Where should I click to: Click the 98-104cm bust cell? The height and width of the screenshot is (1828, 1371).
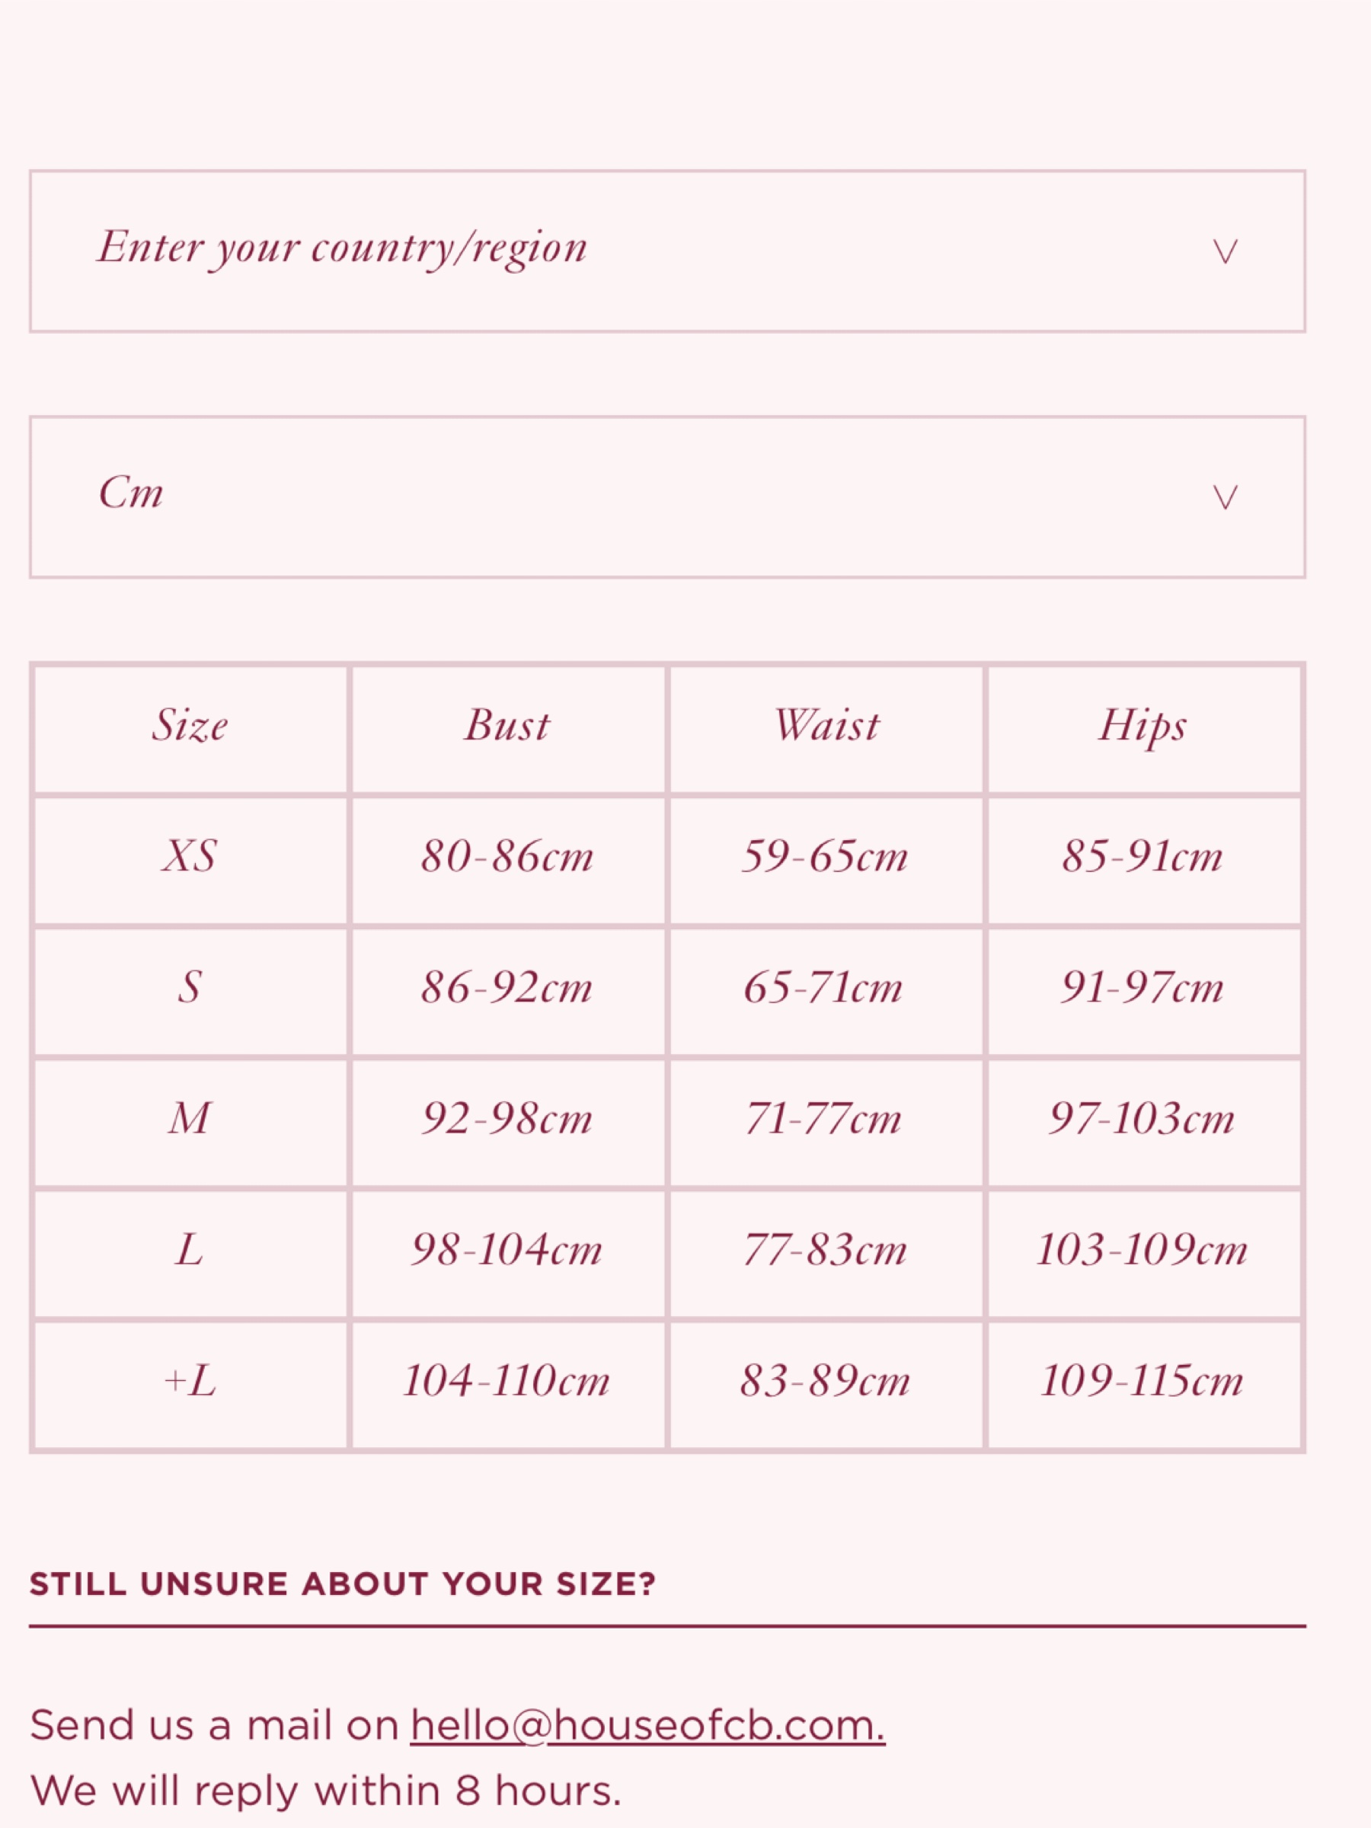click(507, 1251)
